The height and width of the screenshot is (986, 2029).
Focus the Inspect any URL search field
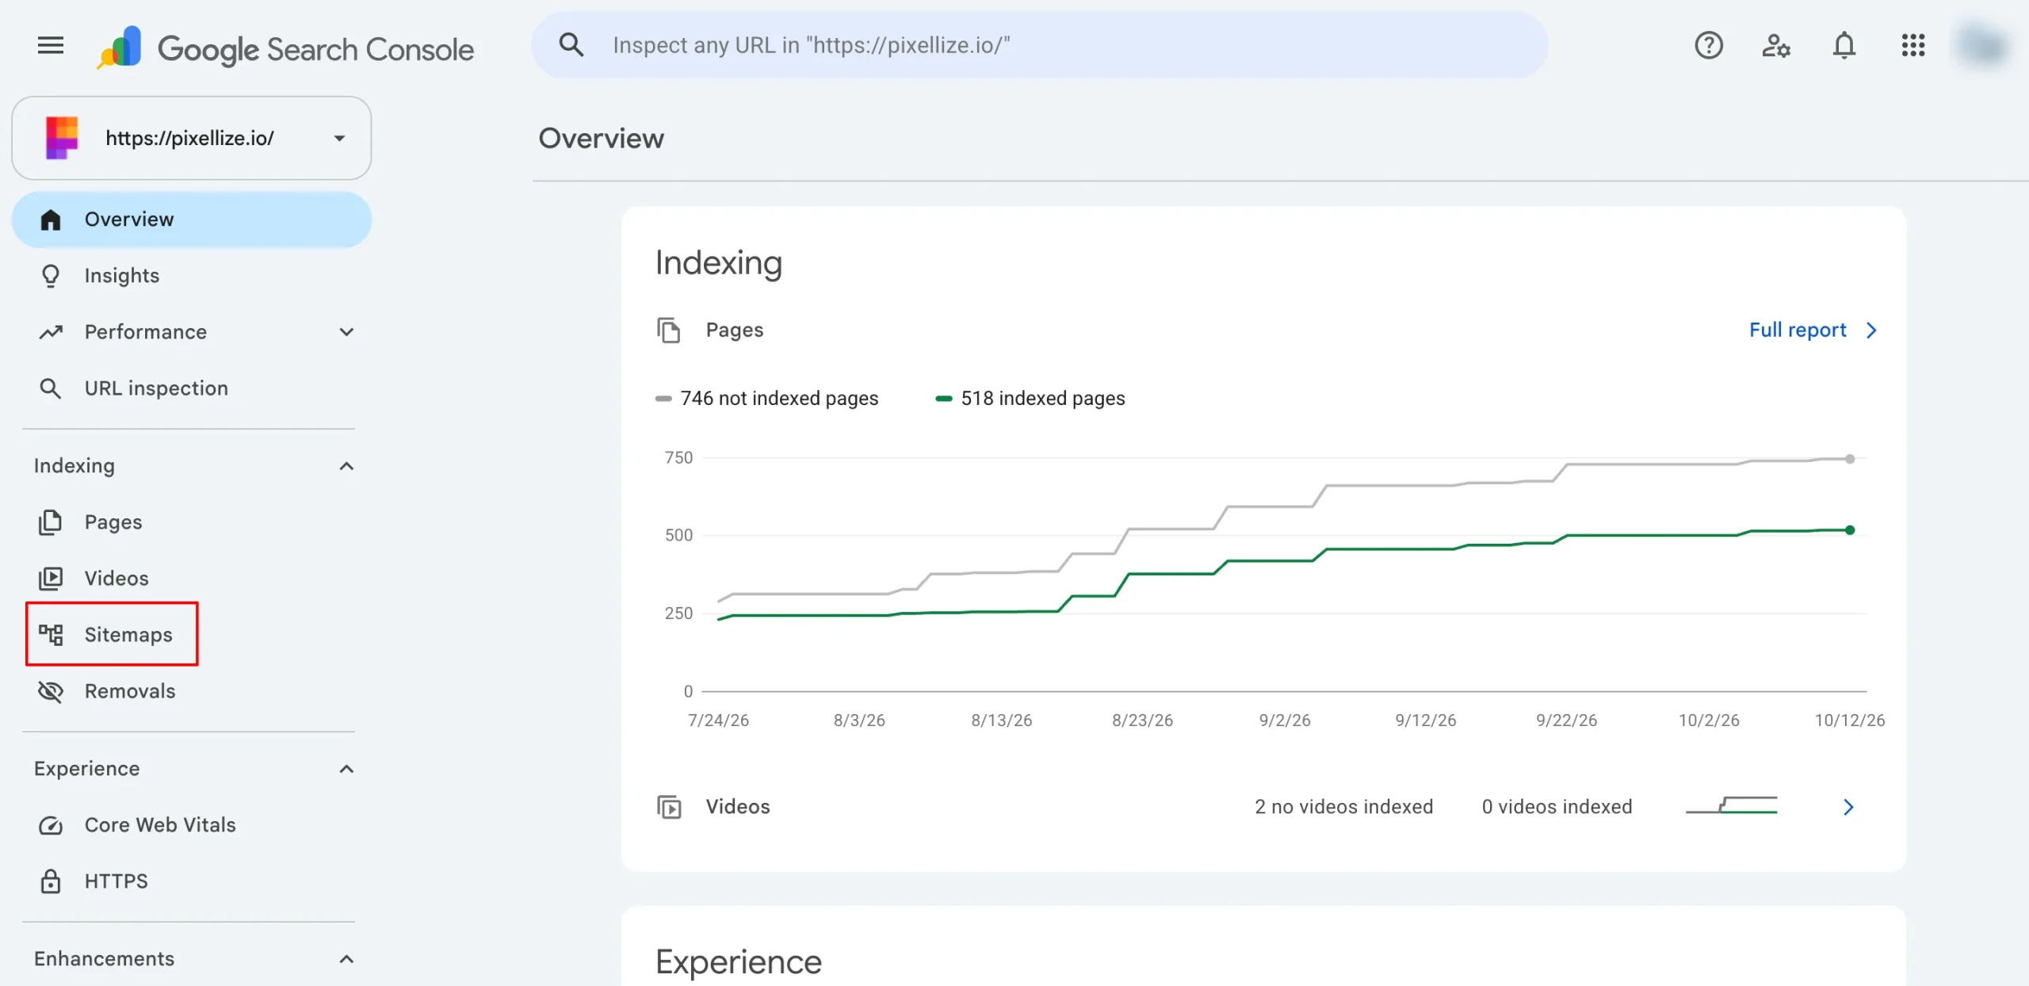point(1039,45)
